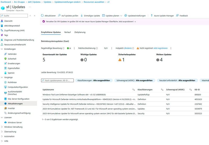
Task: Click the info icon next to Patchorchestrierung
Action: point(97,48)
